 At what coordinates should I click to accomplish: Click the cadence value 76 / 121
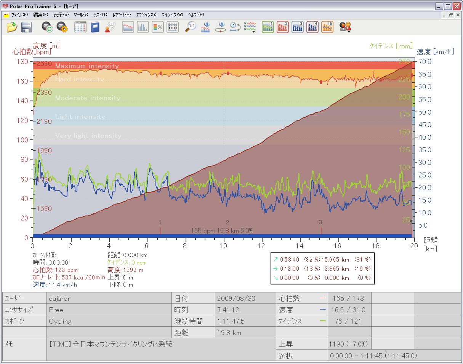click(x=349, y=321)
